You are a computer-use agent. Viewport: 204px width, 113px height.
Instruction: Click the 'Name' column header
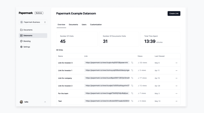pyautogui.click(x=60, y=56)
